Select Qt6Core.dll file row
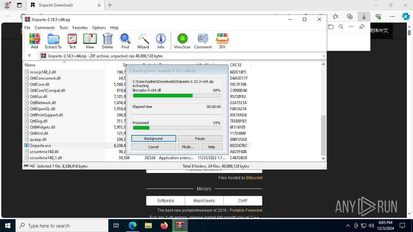Image resolution: width=413 pixels, height=232 pixels. coord(40,84)
